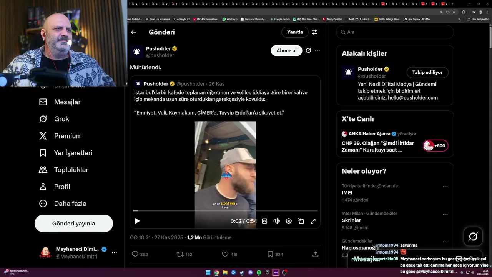This screenshot has width=492, height=277.
Task: Click the Gönderi yayınla button
Action: [74, 224]
